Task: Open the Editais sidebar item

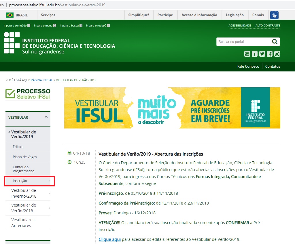Action: pyautogui.click(x=28, y=147)
